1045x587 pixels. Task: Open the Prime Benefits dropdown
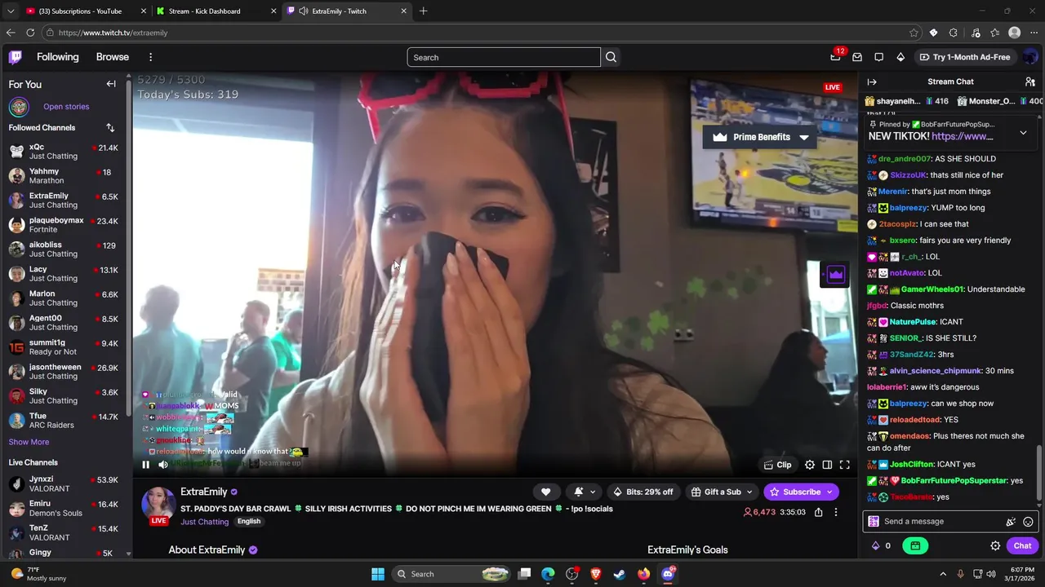[761, 137]
